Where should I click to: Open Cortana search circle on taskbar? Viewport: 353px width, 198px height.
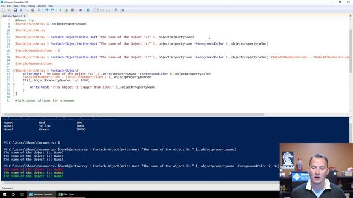tap(13, 194)
